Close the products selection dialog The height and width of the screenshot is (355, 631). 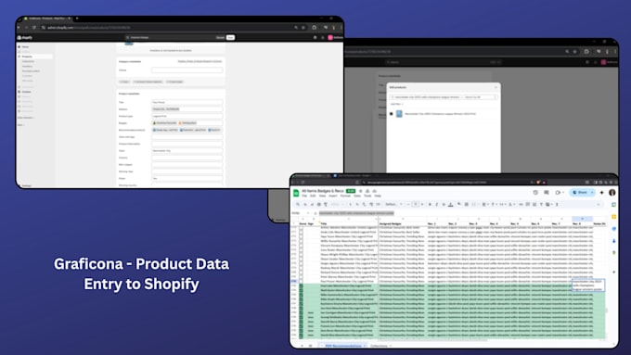click(496, 87)
